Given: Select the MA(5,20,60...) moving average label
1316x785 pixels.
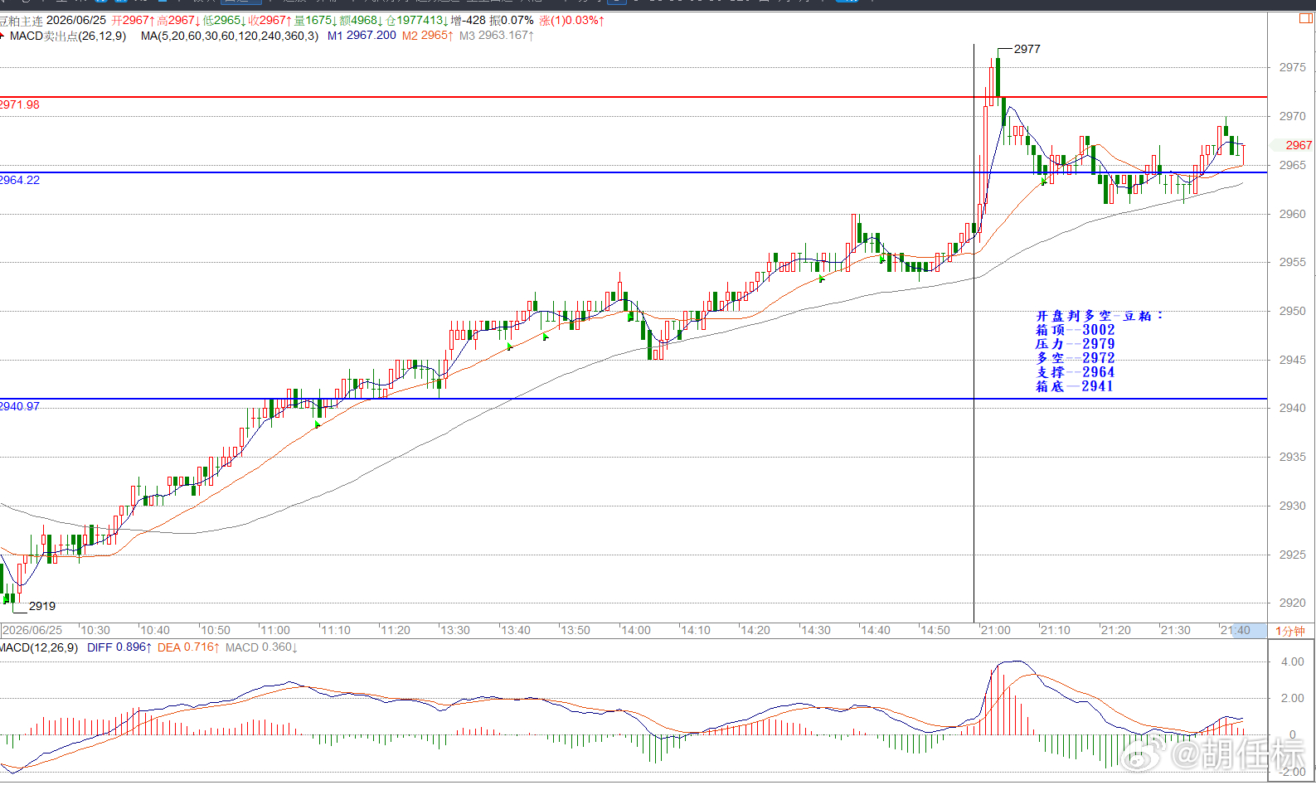Looking at the screenshot, I should (x=230, y=36).
